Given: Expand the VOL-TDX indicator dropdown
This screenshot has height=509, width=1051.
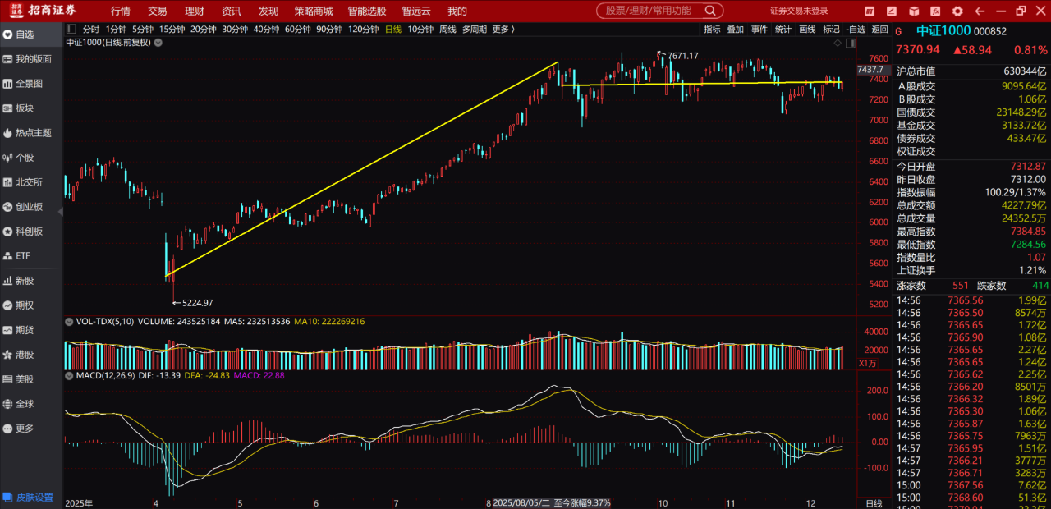Looking at the screenshot, I should [x=69, y=322].
